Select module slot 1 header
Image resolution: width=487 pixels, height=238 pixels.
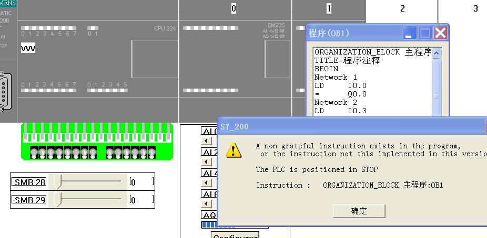(x=329, y=8)
